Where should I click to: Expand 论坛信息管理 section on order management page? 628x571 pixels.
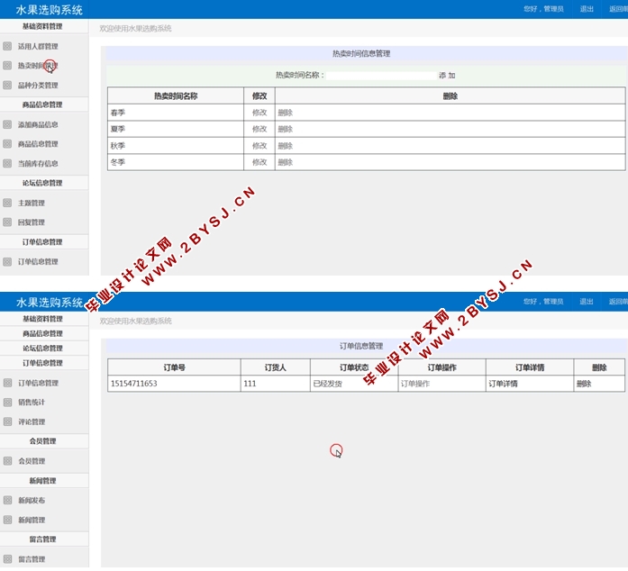tap(42, 349)
